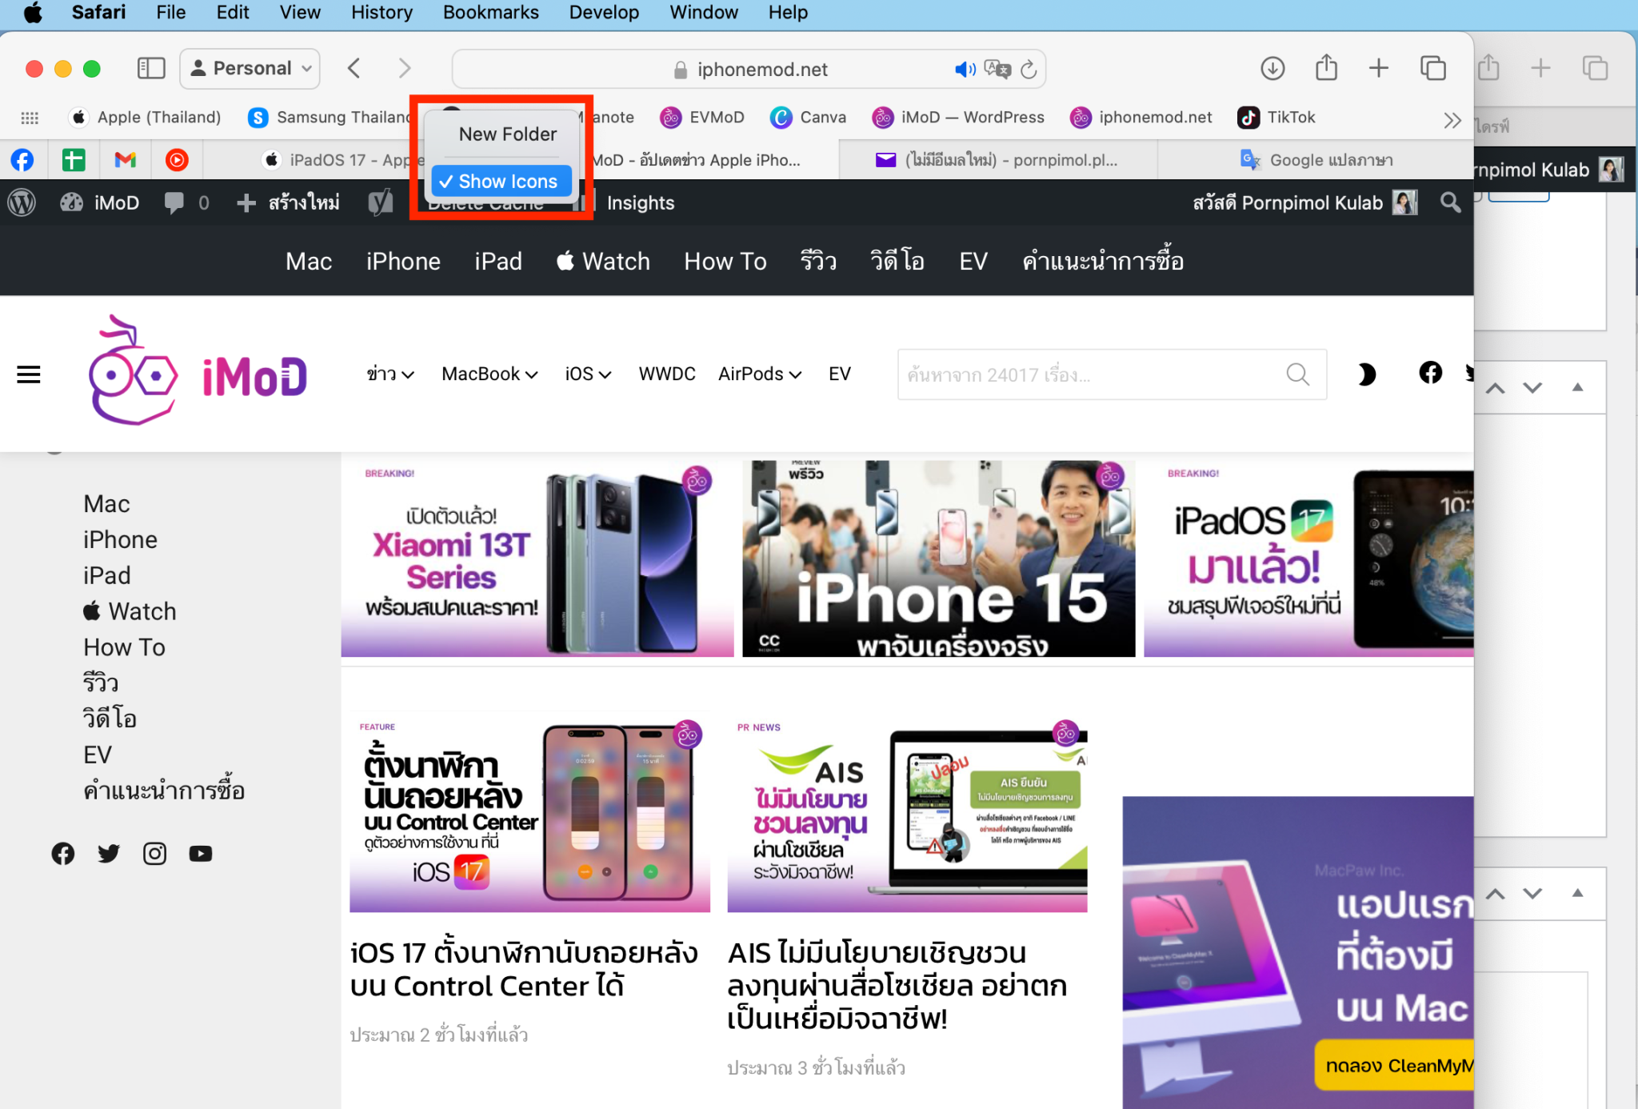The height and width of the screenshot is (1109, 1638).
Task: Open the iMoD site hamburger menu
Action: tap(29, 374)
